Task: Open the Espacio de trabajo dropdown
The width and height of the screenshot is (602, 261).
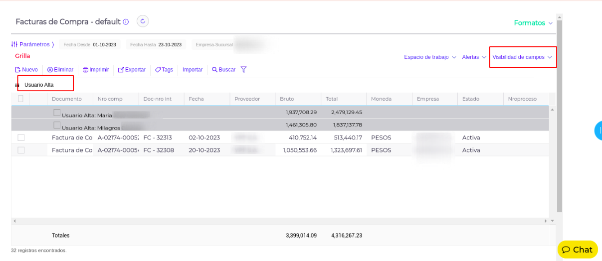Action: coord(430,57)
